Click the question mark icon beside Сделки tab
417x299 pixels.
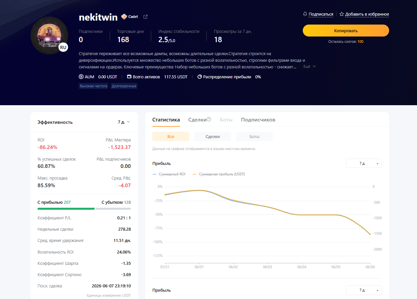[x=209, y=119]
